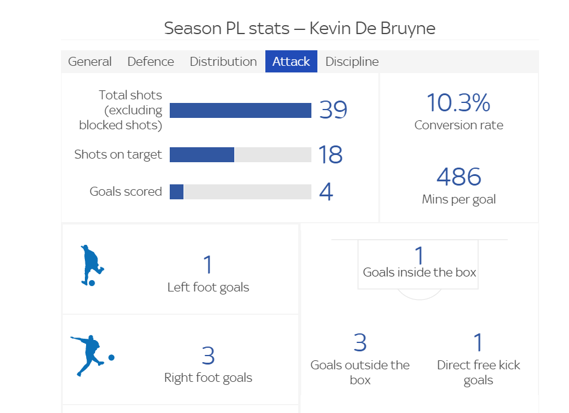Click the Season PL stats heading

click(299, 28)
